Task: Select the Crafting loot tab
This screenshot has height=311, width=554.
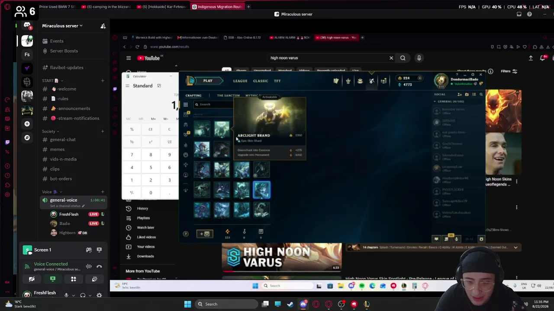Action: [193, 95]
